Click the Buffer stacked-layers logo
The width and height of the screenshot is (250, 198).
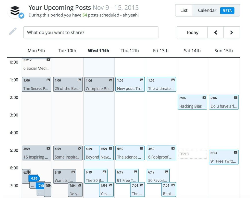coord(15,10)
